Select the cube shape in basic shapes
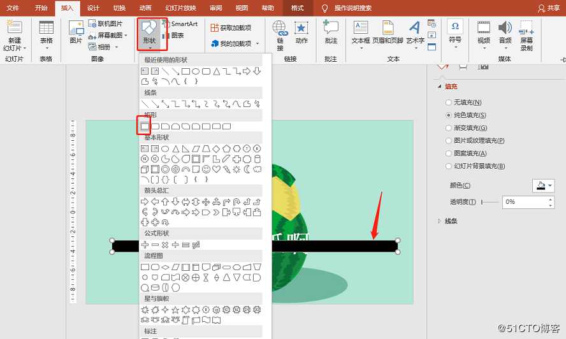This screenshot has height=339, width=566. pyautogui.click(x=145, y=169)
